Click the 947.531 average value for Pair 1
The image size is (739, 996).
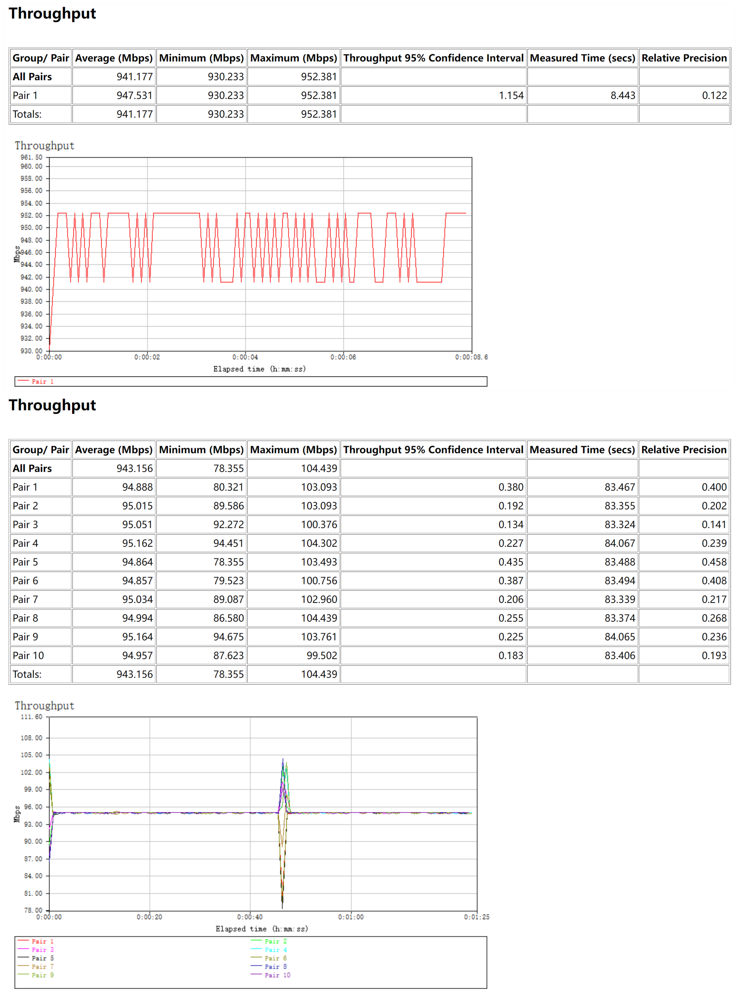click(134, 95)
